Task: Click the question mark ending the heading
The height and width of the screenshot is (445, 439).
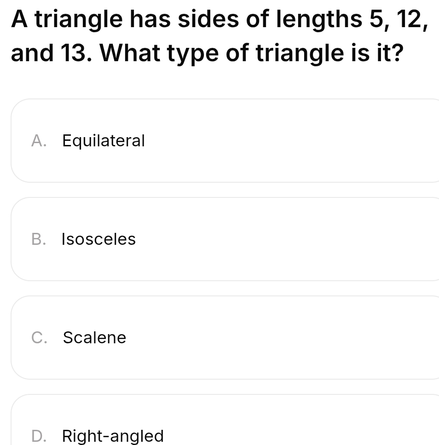Action: pos(397,53)
